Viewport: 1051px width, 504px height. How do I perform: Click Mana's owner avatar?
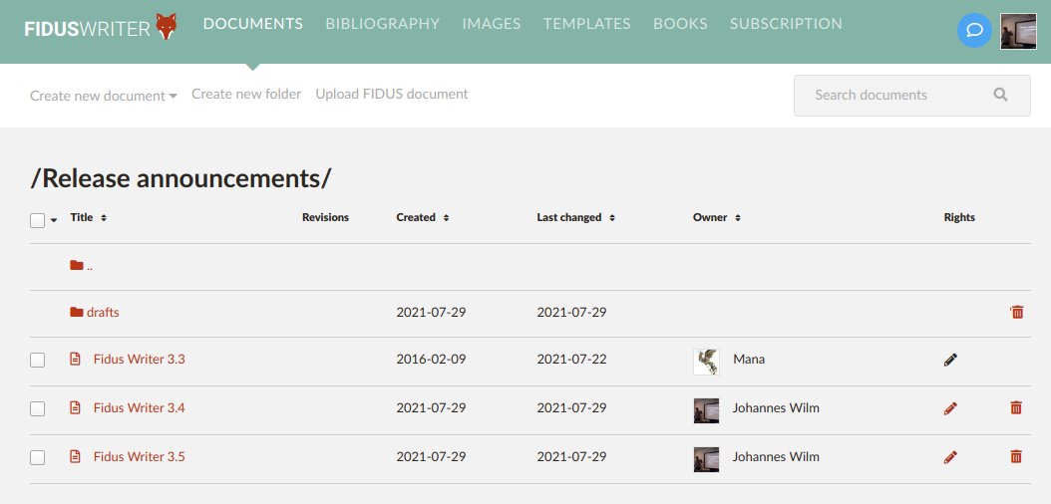pyautogui.click(x=706, y=362)
